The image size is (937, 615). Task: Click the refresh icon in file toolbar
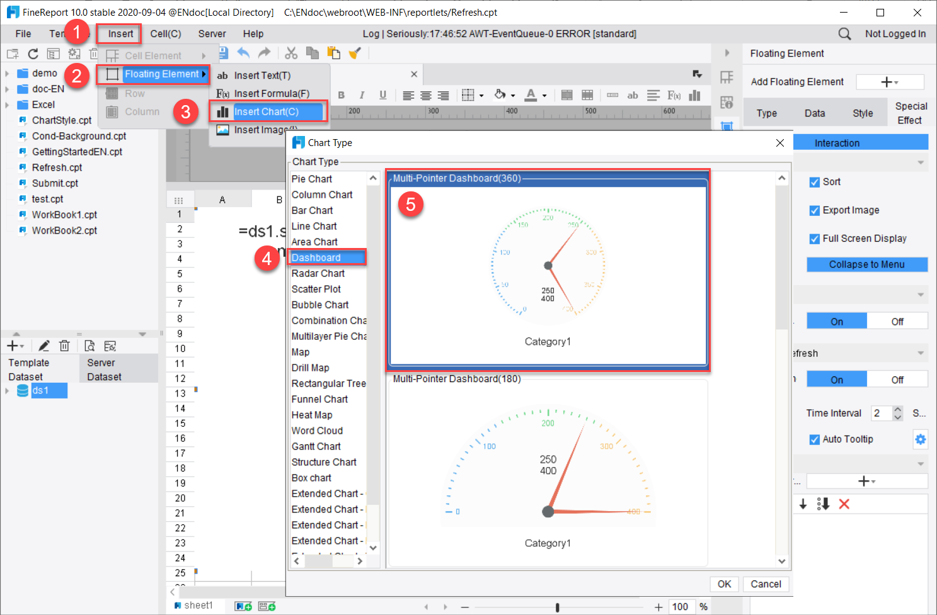(x=33, y=54)
